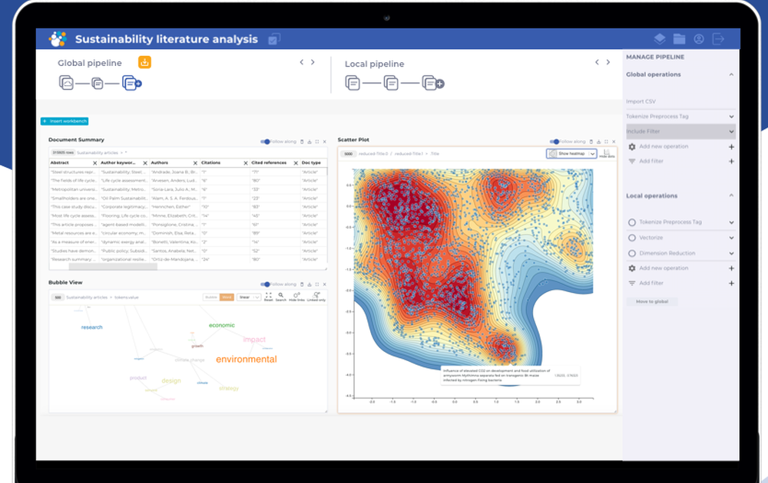Click the Move to global button

tap(652, 301)
